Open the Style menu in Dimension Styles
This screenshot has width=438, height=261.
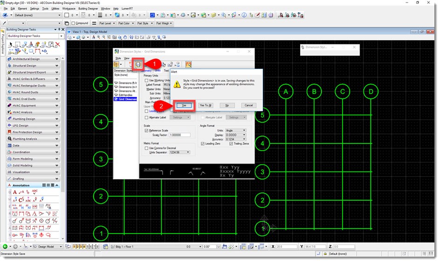tap(118, 58)
